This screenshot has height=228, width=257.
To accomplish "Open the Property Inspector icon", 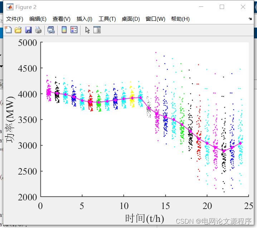I will click(97, 30).
